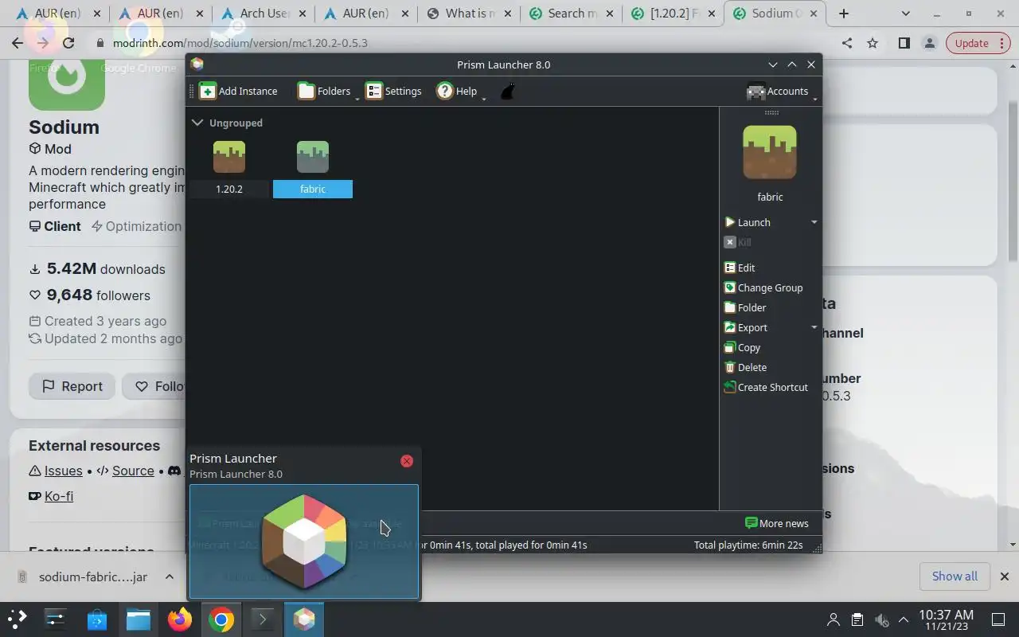Switch to the Arch User browser tab

tap(264, 14)
